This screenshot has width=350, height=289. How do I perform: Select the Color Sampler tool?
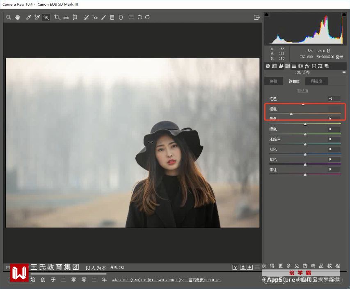(x=37, y=17)
